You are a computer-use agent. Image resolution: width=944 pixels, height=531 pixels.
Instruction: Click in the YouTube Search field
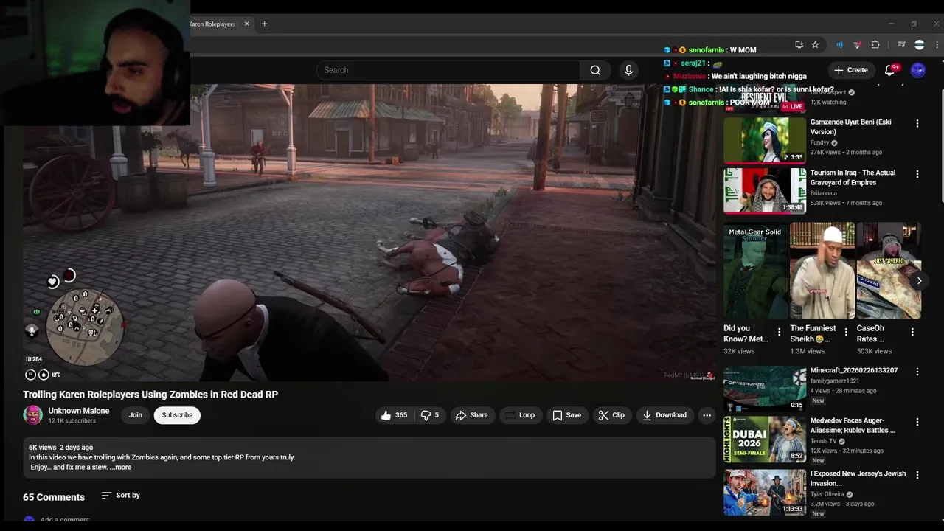(448, 70)
